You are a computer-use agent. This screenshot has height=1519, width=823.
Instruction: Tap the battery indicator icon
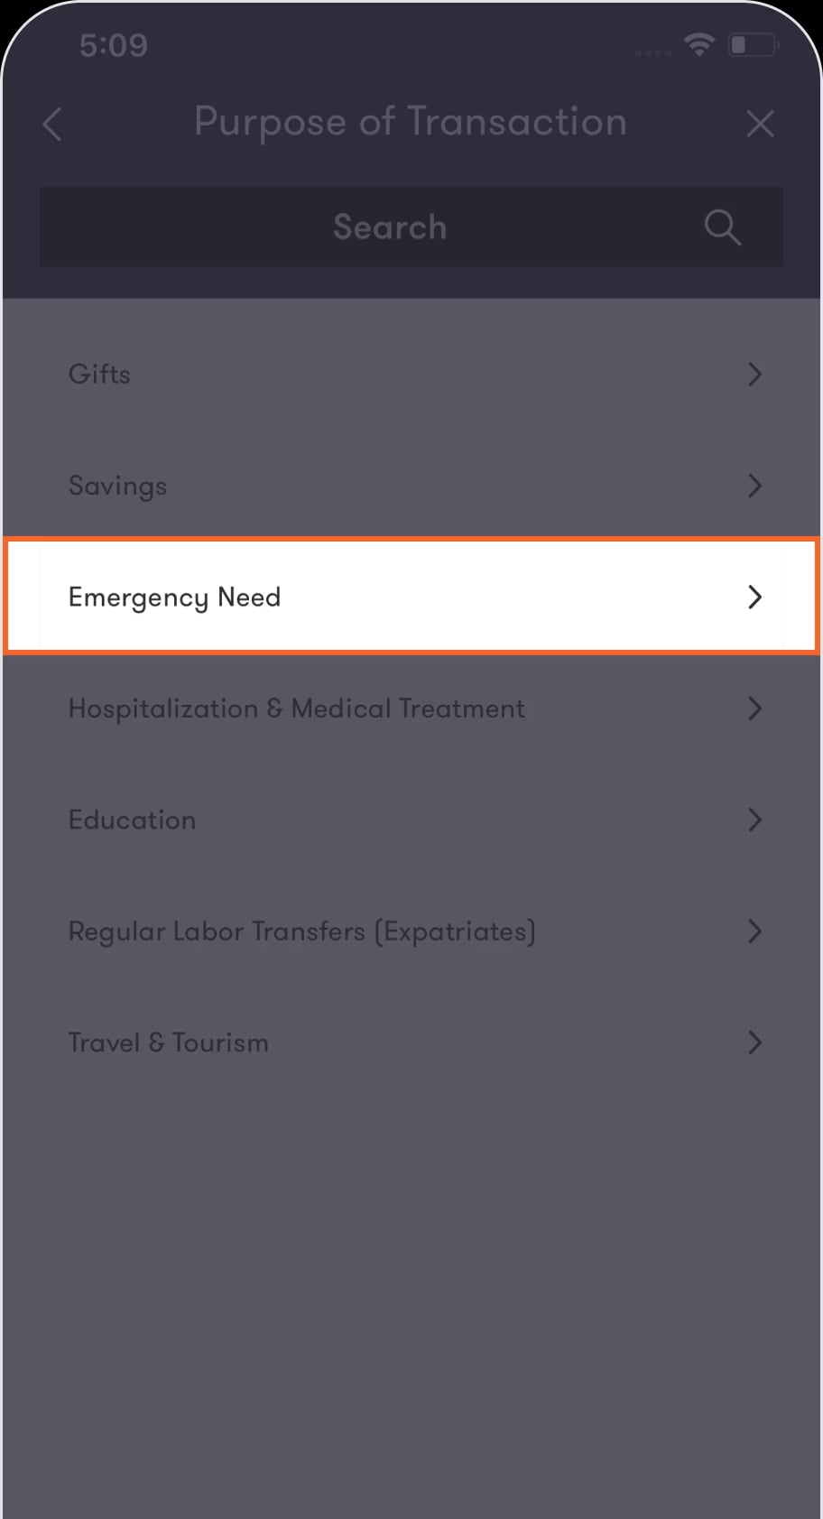tap(754, 44)
